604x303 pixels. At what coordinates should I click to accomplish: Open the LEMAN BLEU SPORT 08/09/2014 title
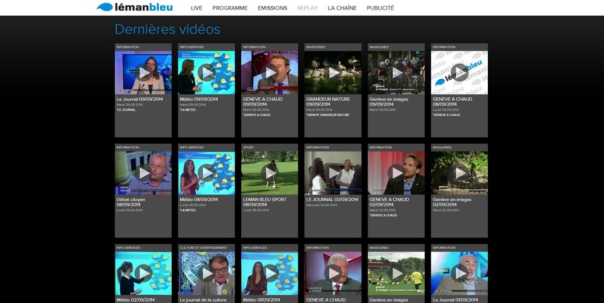265,202
